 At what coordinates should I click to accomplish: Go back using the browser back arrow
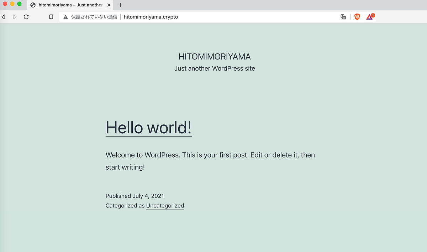click(3, 17)
